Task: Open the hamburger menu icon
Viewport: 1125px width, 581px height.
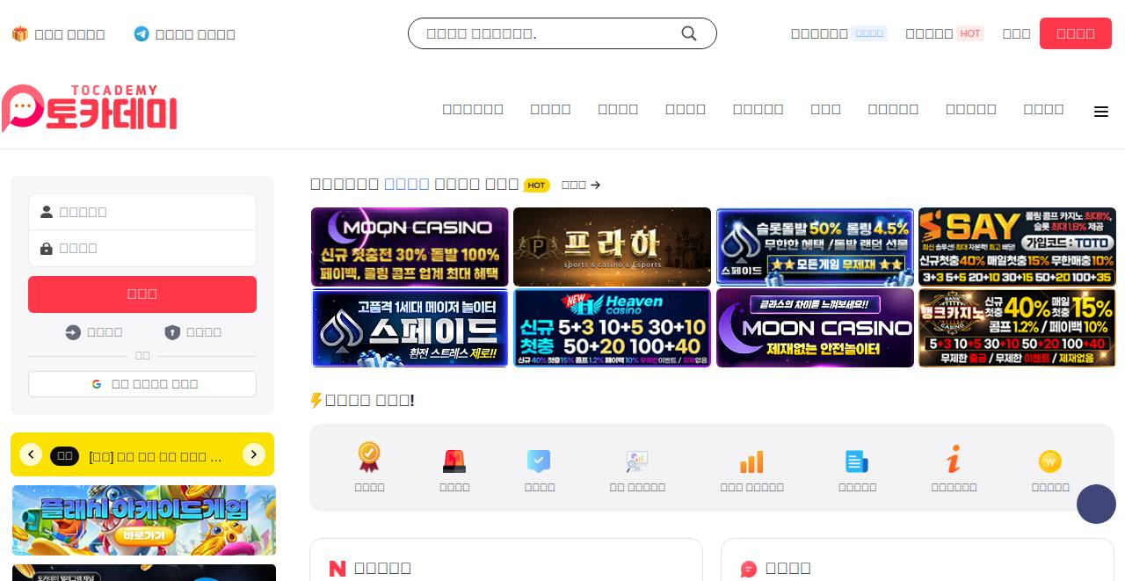Action: [x=1101, y=112]
